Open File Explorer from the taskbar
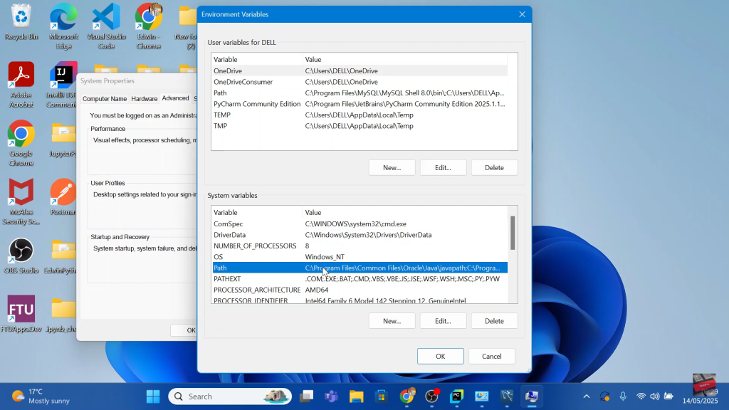Screen dimensions: 729x410 (357, 396)
